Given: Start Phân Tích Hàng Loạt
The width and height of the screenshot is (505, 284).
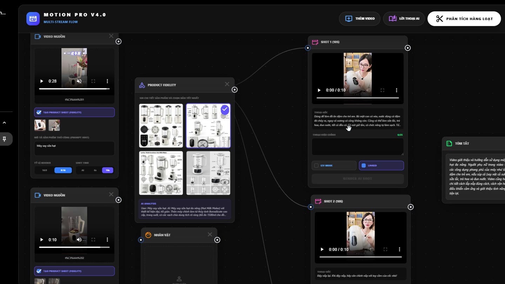Looking at the screenshot, I should (464, 19).
